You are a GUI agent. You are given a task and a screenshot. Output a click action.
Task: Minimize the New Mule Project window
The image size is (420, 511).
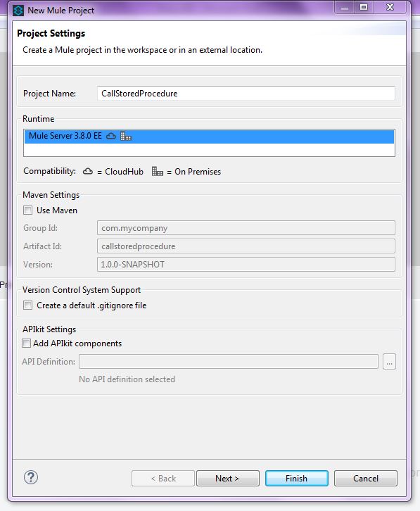[x=345, y=8]
